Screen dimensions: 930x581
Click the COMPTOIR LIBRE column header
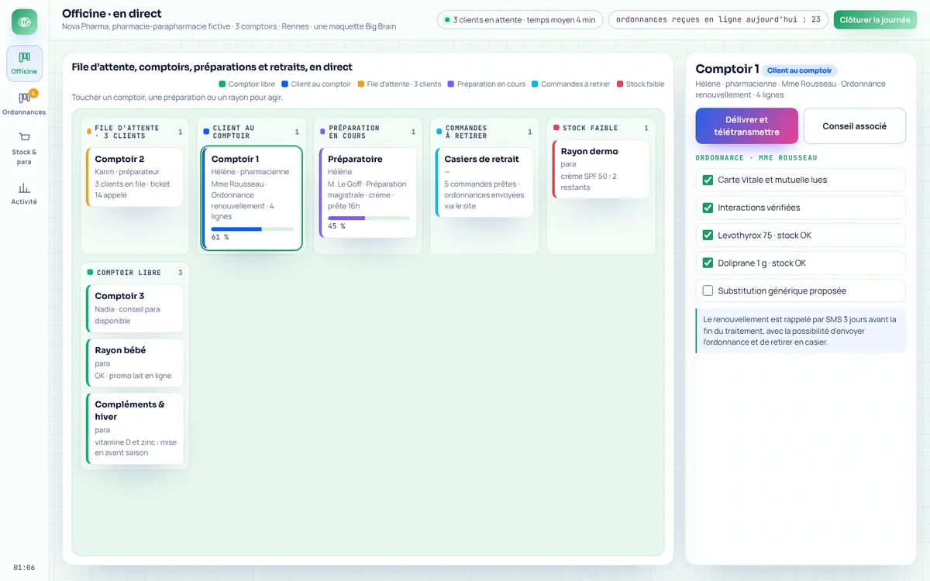[x=135, y=273]
